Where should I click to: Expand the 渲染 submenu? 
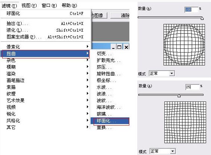coord(45,74)
